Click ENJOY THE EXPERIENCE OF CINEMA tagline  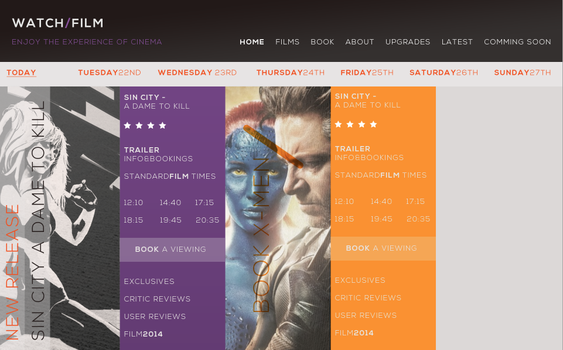click(87, 42)
